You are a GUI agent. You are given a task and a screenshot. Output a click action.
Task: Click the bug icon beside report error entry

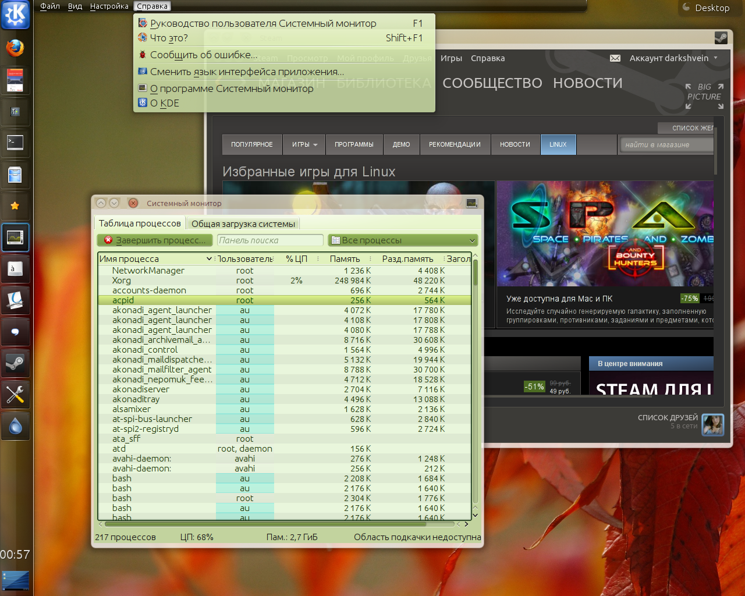click(x=143, y=55)
